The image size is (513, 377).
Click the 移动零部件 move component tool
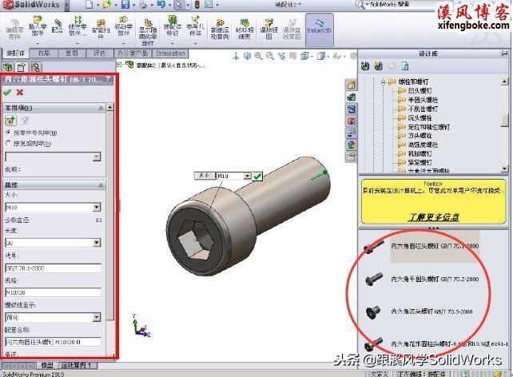pyautogui.click(x=123, y=26)
